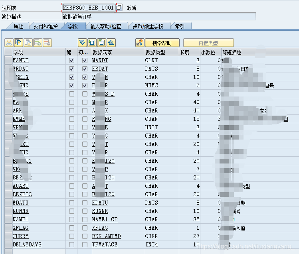Enable initial-value checkbox for NAME1 row
This screenshot has height=254, width=299.
tap(85, 220)
